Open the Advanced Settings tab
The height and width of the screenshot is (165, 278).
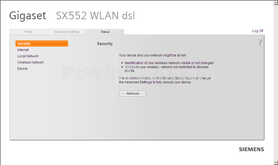(67, 32)
